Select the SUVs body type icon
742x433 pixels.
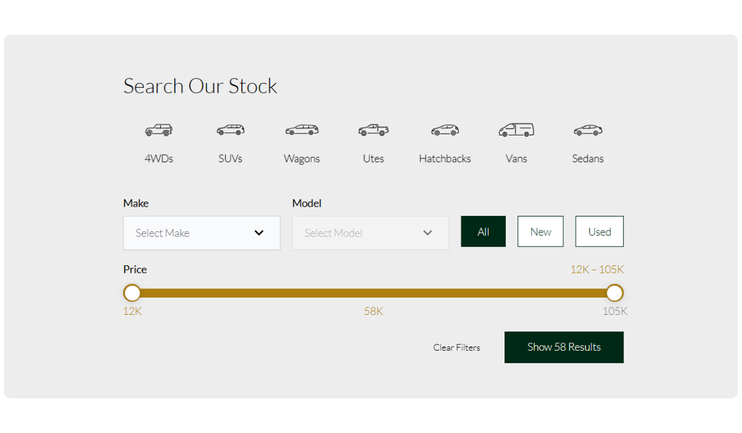tap(231, 131)
